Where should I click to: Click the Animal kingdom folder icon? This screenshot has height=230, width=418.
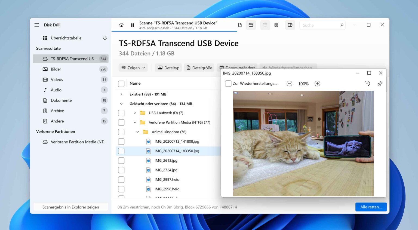point(146,132)
